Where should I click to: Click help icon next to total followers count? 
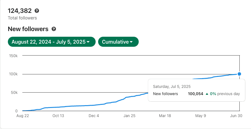37,11
